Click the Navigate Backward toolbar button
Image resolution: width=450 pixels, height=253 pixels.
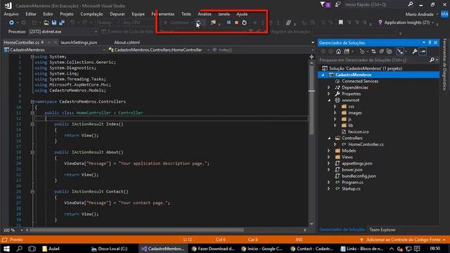pyautogui.click(x=11, y=22)
